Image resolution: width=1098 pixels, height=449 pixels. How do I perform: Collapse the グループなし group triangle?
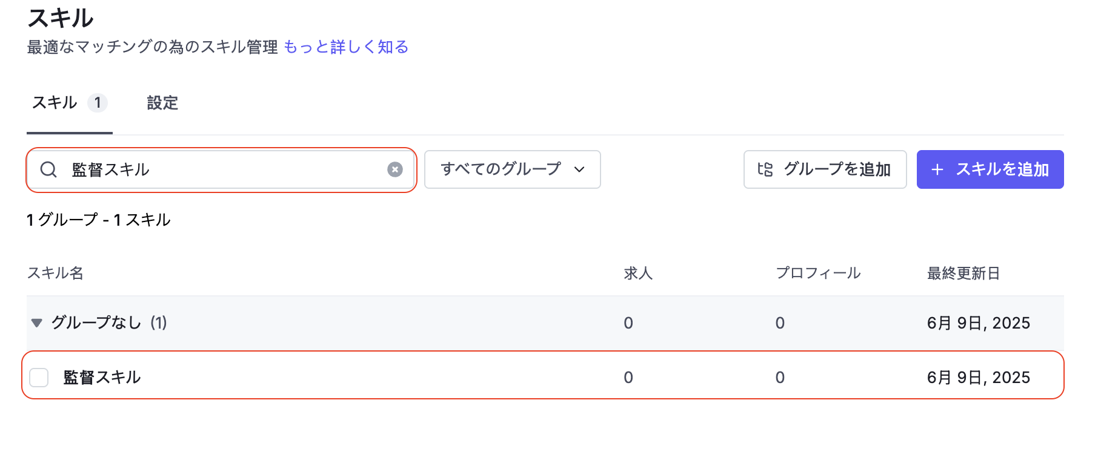(37, 323)
